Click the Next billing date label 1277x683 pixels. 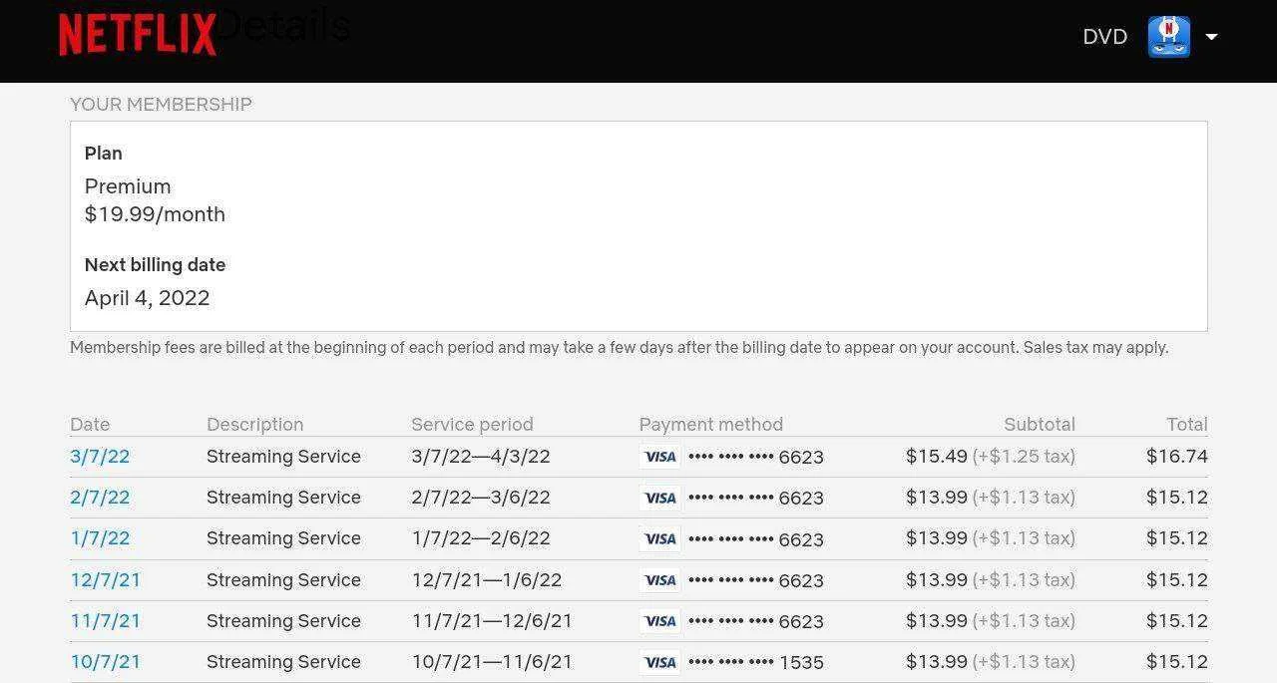[155, 265]
